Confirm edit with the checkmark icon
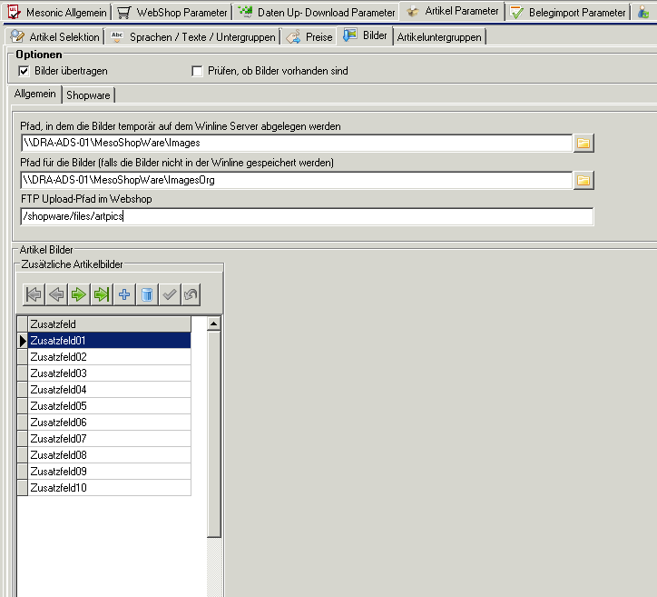Image resolution: width=657 pixels, height=597 pixels. pyautogui.click(x=169, y=294)
